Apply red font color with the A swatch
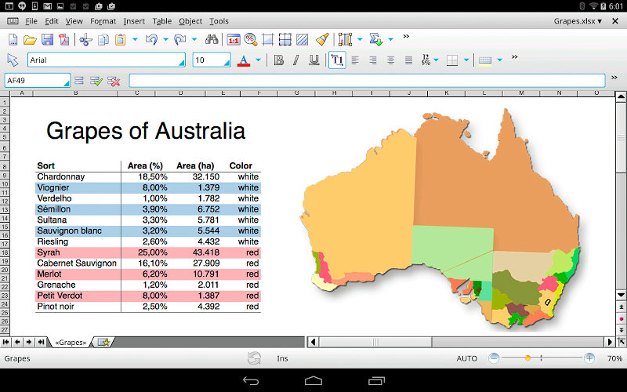Viewport: 627px width, 392px height. [244, 60]
